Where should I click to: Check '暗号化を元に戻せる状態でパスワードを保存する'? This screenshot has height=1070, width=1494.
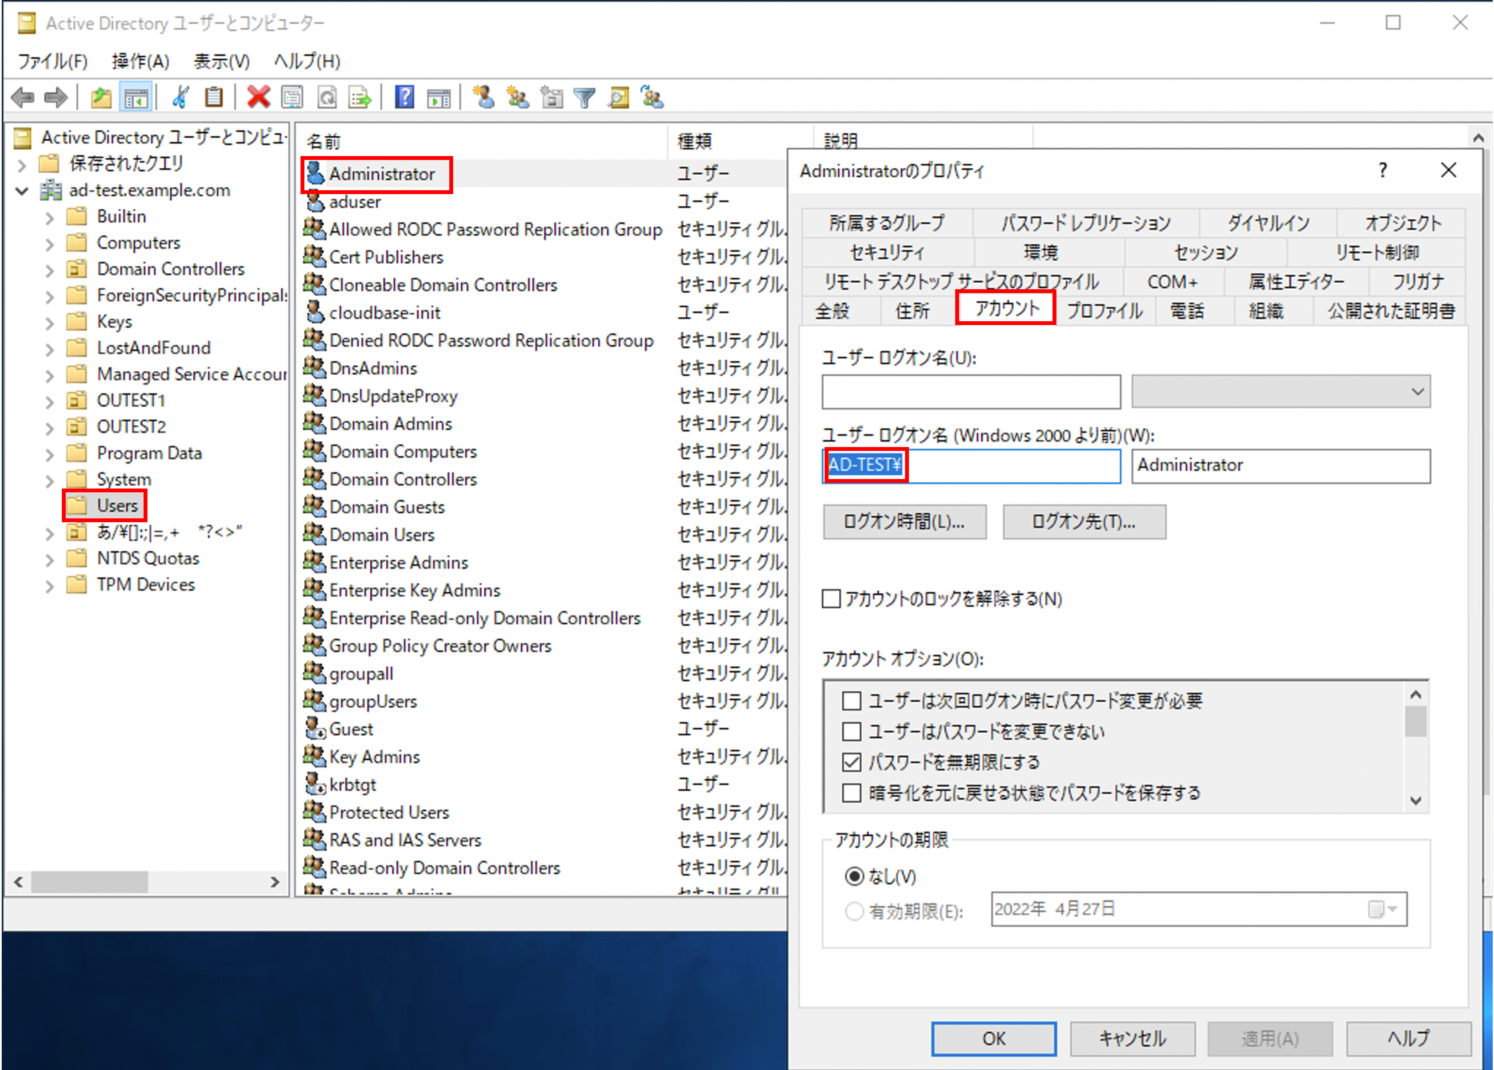[x=852, y=793]
